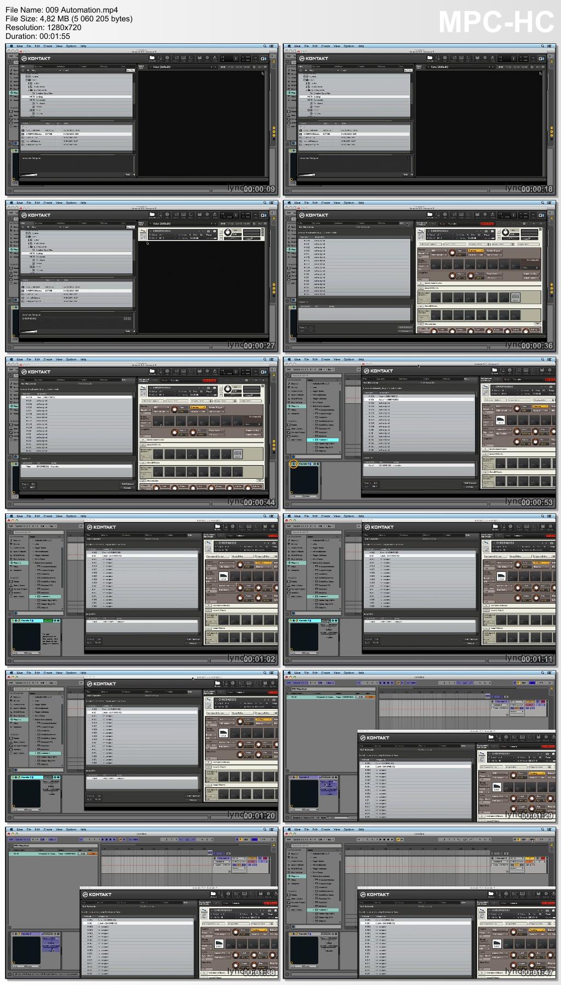This screenshot has width=561, height=985.
Task: Open Live menu in 00:00:09 frame
Action: (x=20, y=46)
